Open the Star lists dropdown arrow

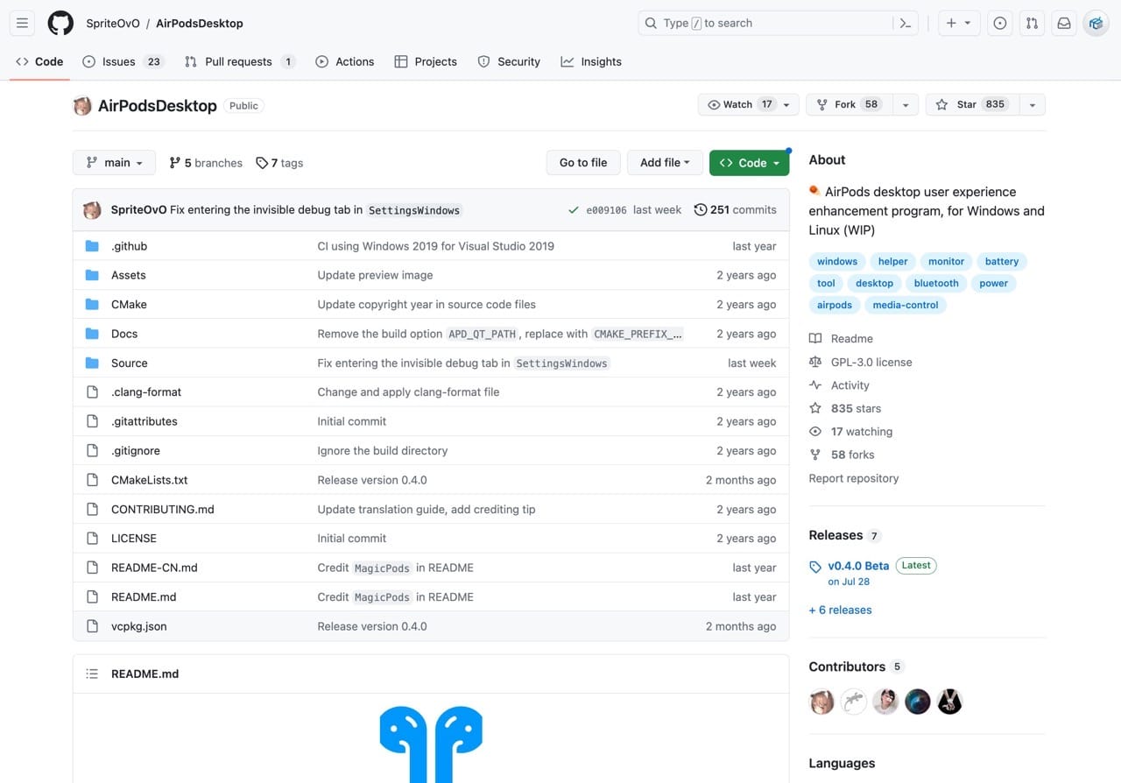(x=1033, y=105)
